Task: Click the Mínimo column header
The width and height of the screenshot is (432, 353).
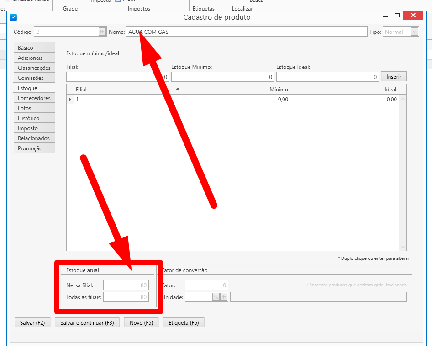Action: point(236,90)
